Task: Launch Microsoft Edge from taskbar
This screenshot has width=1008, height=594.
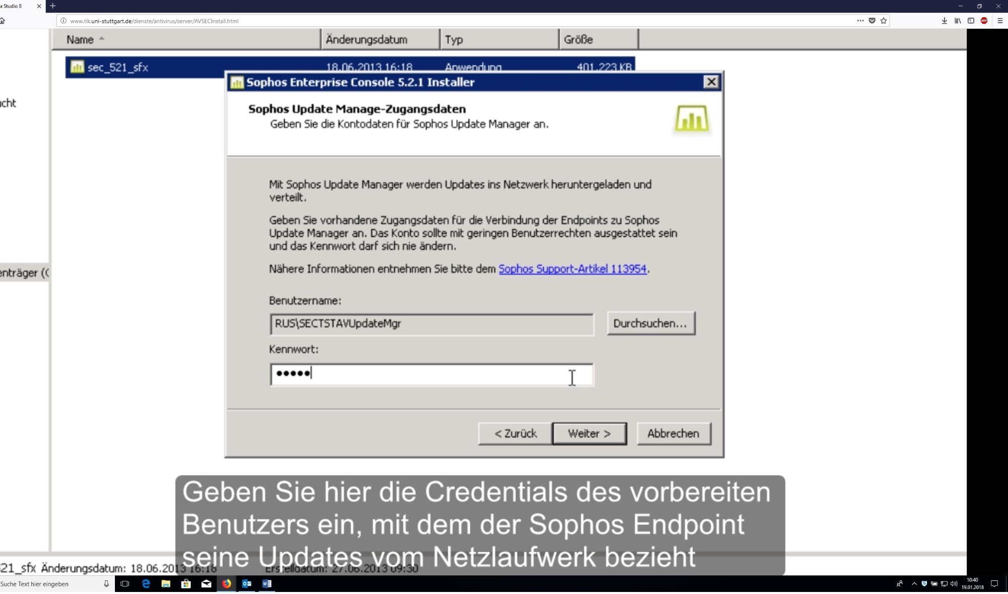Action: coord(146,584)
